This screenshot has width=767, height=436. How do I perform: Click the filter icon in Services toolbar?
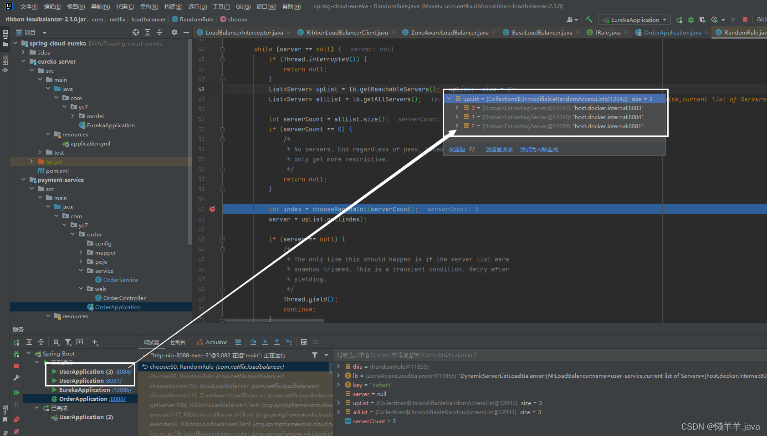click(x=68, y=342)
